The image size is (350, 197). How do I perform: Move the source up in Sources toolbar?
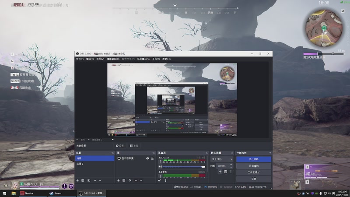pos(136,180)
